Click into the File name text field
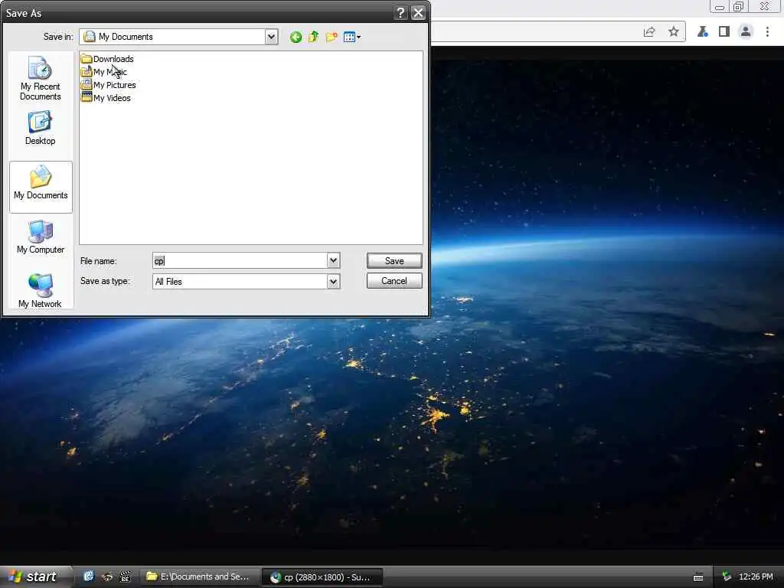 click(x=240, y=260)
